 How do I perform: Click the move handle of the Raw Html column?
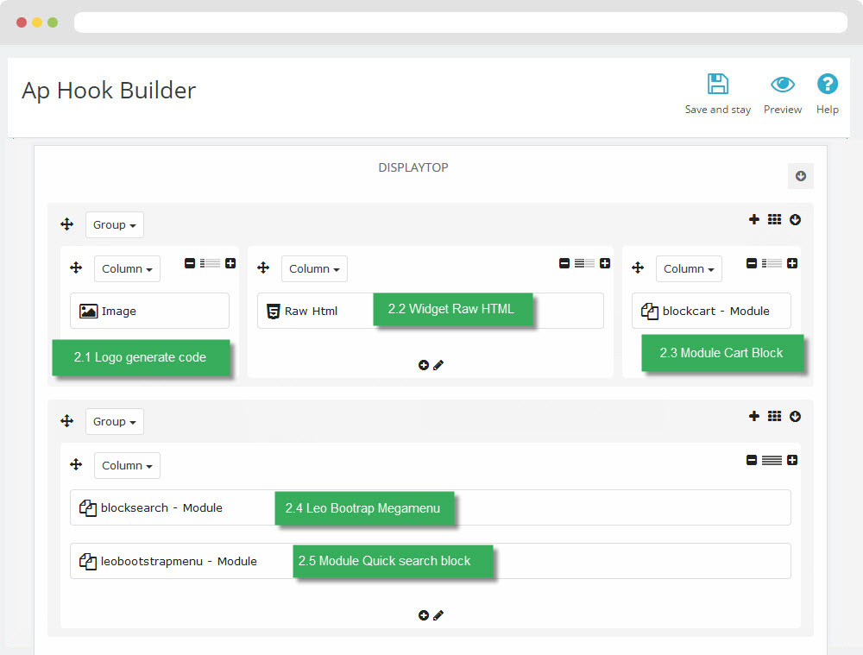click(263, 268)
